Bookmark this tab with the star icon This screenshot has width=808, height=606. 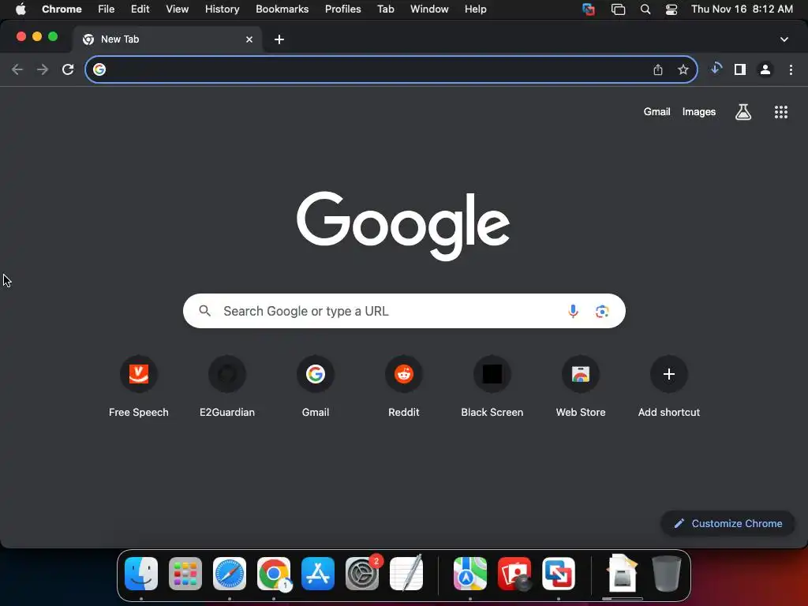click(683, 69)
